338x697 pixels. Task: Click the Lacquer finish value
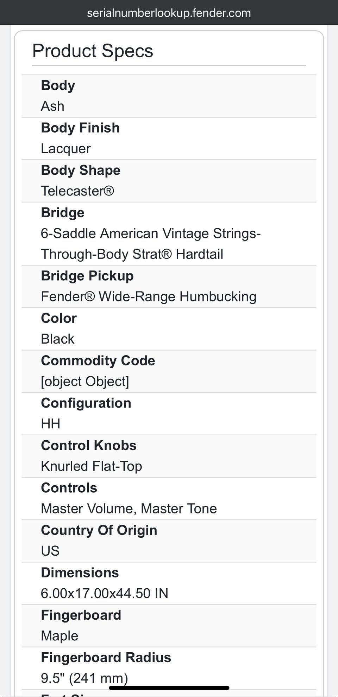[x=66, y=148]
